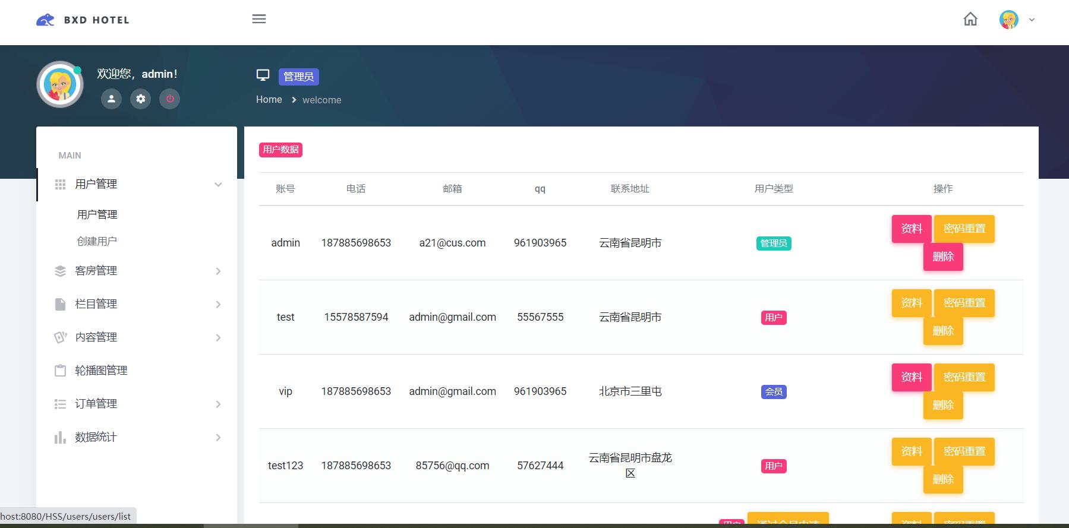Follow the Home breadcrumb link

point(269,100)
